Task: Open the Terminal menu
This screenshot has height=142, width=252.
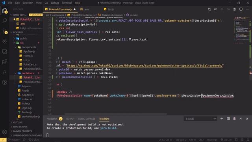Action: [67, 3]
